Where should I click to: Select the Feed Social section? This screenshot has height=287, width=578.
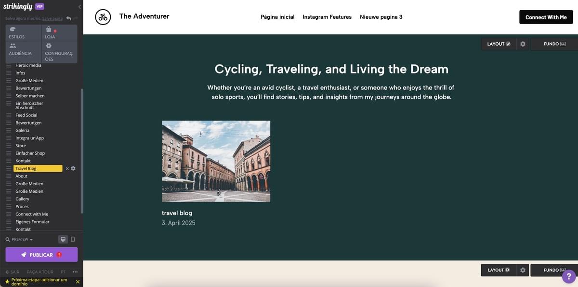coord(26,115)
